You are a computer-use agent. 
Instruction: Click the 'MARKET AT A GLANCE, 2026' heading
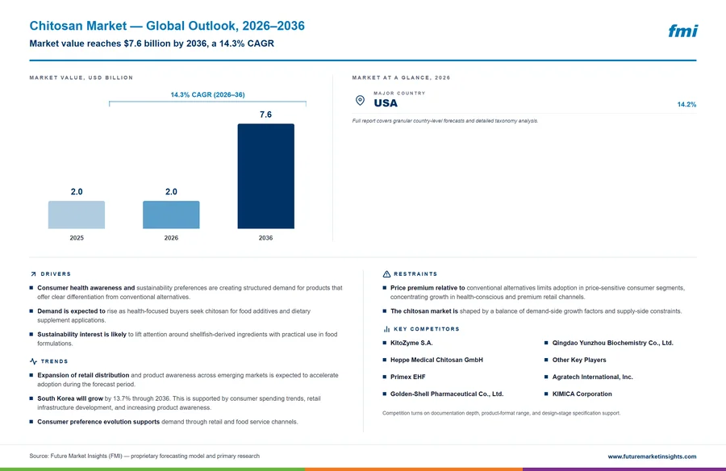click(x=401, y=77)
